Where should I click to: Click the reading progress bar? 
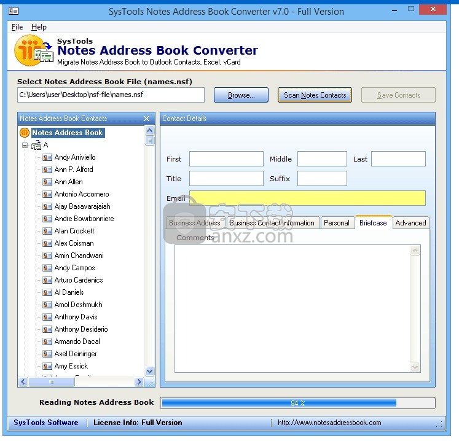297,403
